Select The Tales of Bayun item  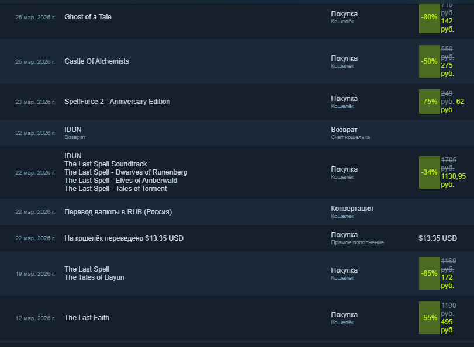tap(94, 277)
